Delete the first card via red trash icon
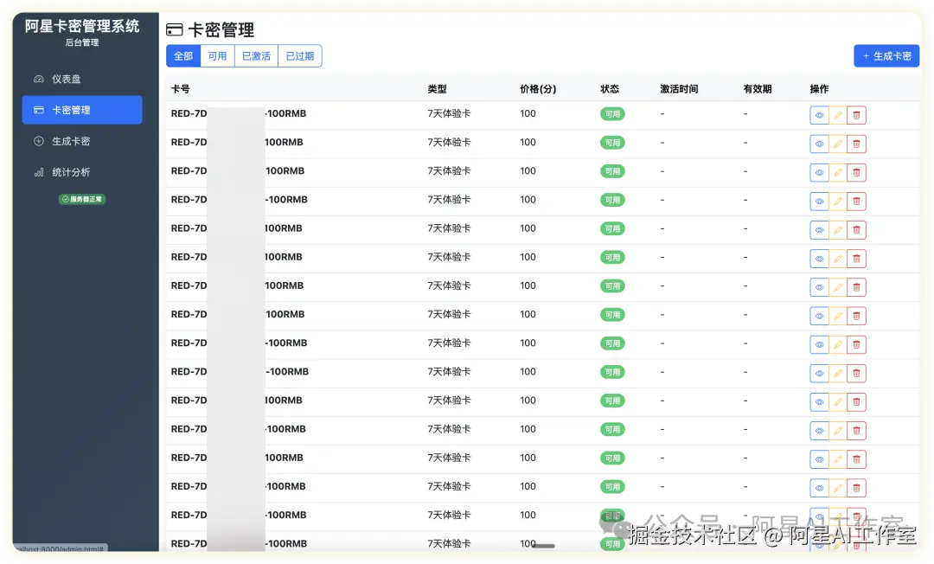The width and height of the screenshot is (934, 564). coord(856,114)
